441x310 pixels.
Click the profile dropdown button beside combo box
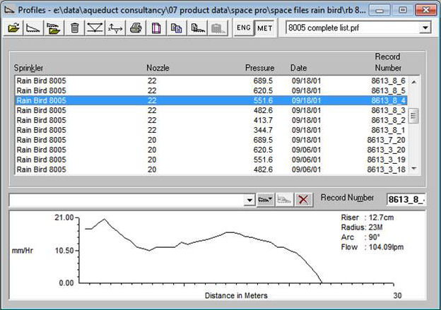tap(265, 200)
